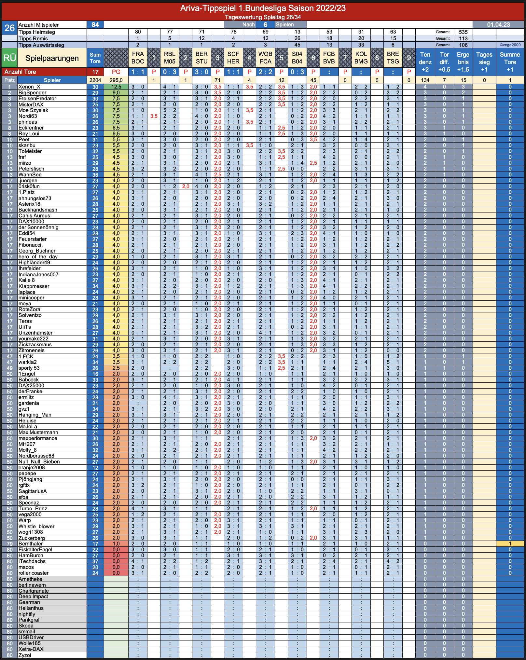The image size is (526, 660).
Task: Select the 'Tor diff. +0,5' column header
Action: [x=444, y=62]
